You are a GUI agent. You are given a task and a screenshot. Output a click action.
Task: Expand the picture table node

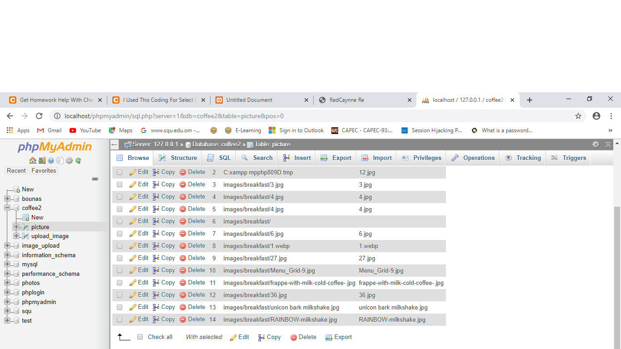[16, 227]
